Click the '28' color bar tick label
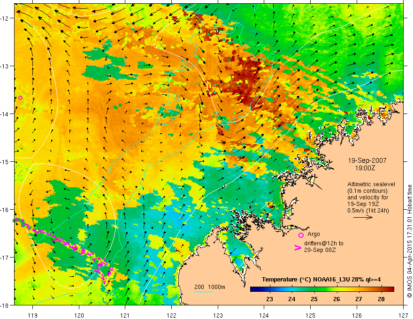413x319 pixels. click(x=381, y=299)
